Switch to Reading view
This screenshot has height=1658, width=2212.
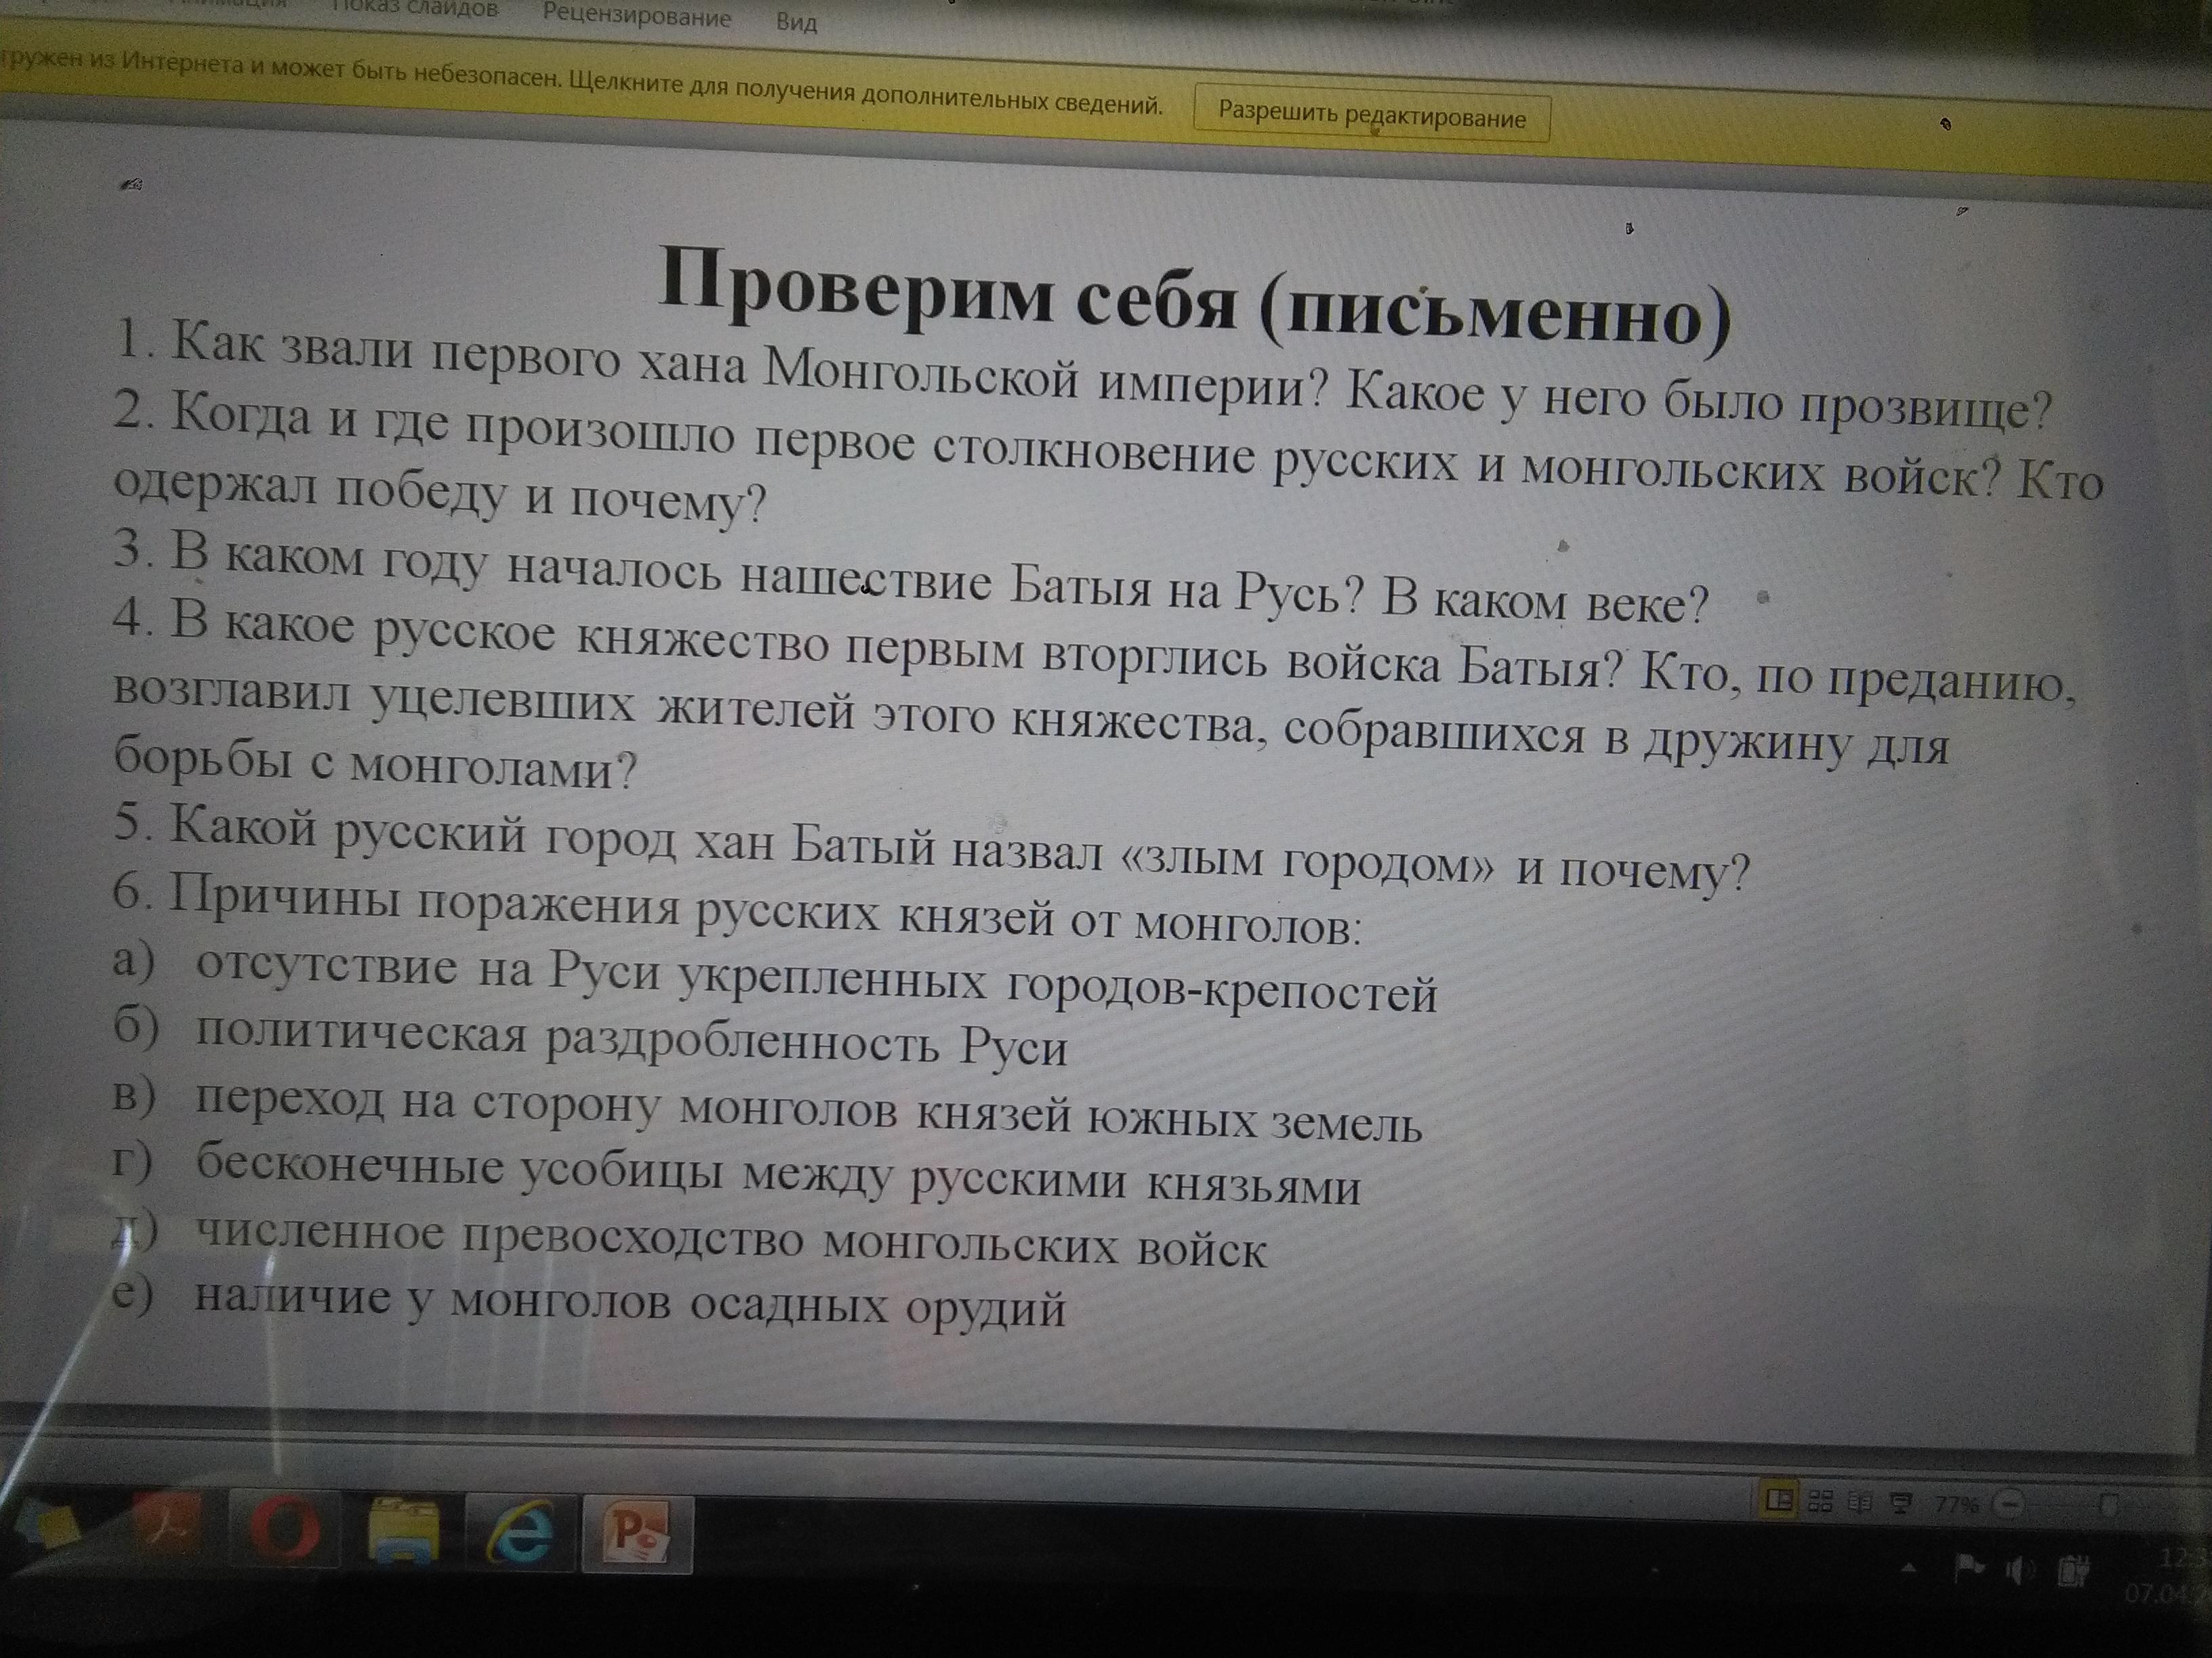tap(1861, 1502)
